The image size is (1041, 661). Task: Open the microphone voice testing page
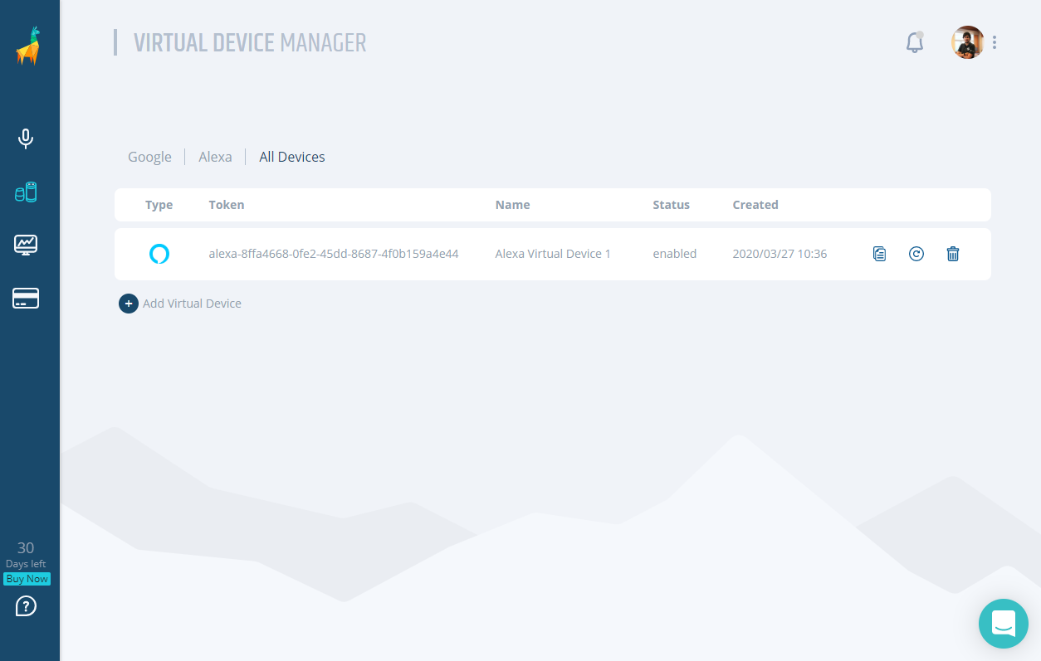pos(26,139)
